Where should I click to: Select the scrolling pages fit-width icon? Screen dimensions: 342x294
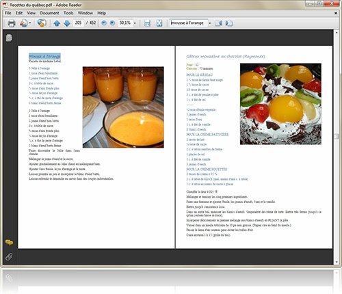coord(147,23)
